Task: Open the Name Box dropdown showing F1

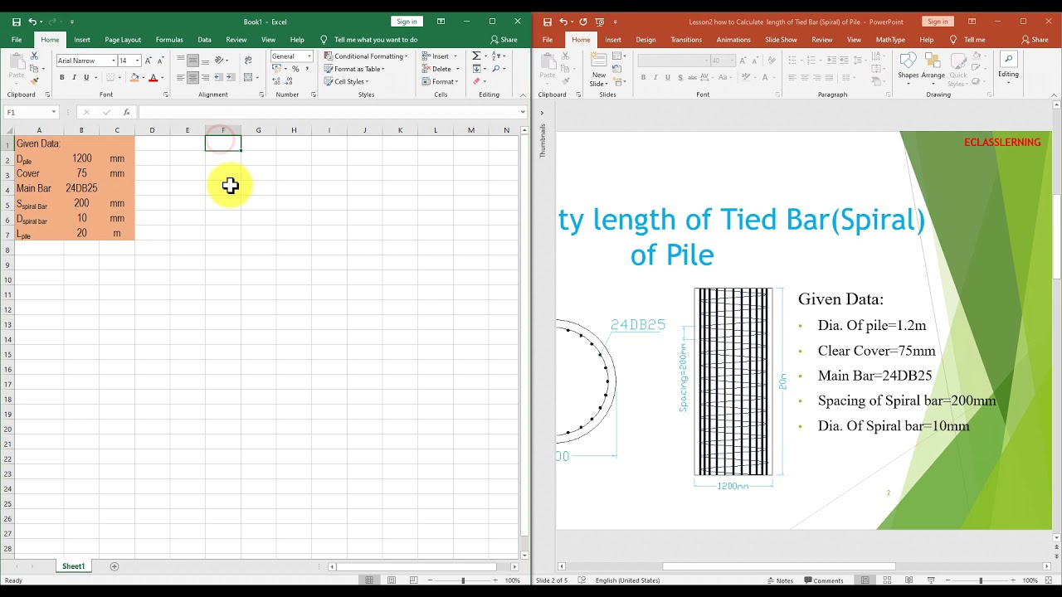Action: tap(53, 112)
